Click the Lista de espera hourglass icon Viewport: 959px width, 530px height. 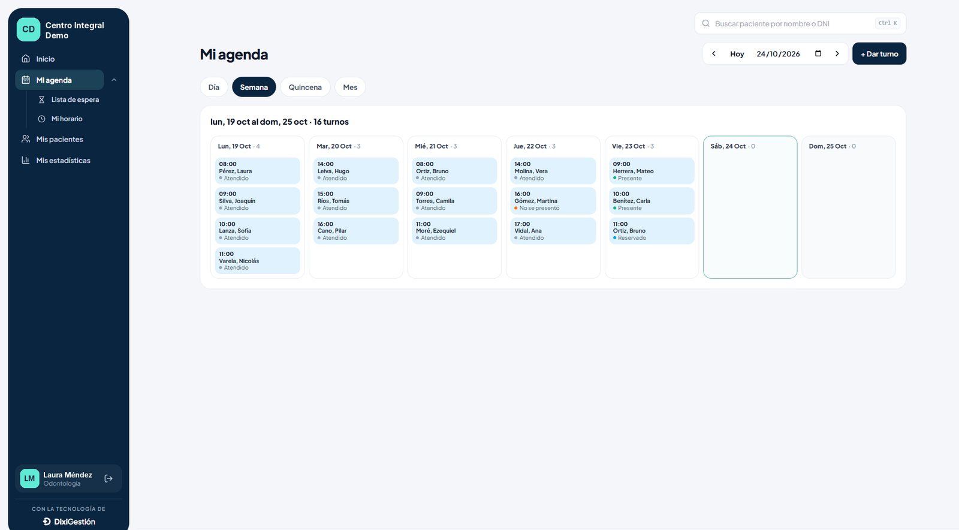41,100
